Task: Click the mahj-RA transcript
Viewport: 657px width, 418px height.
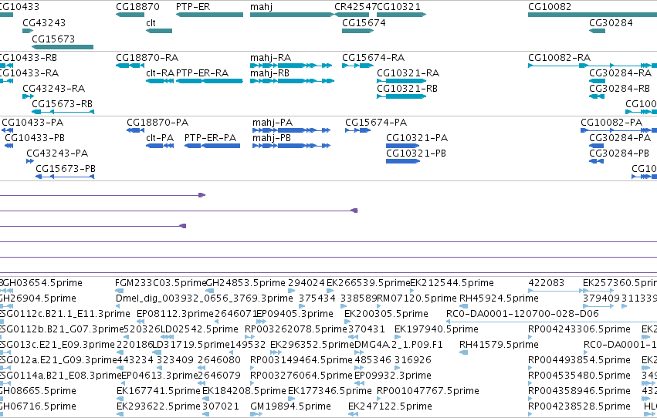Action: pos(291,66)
